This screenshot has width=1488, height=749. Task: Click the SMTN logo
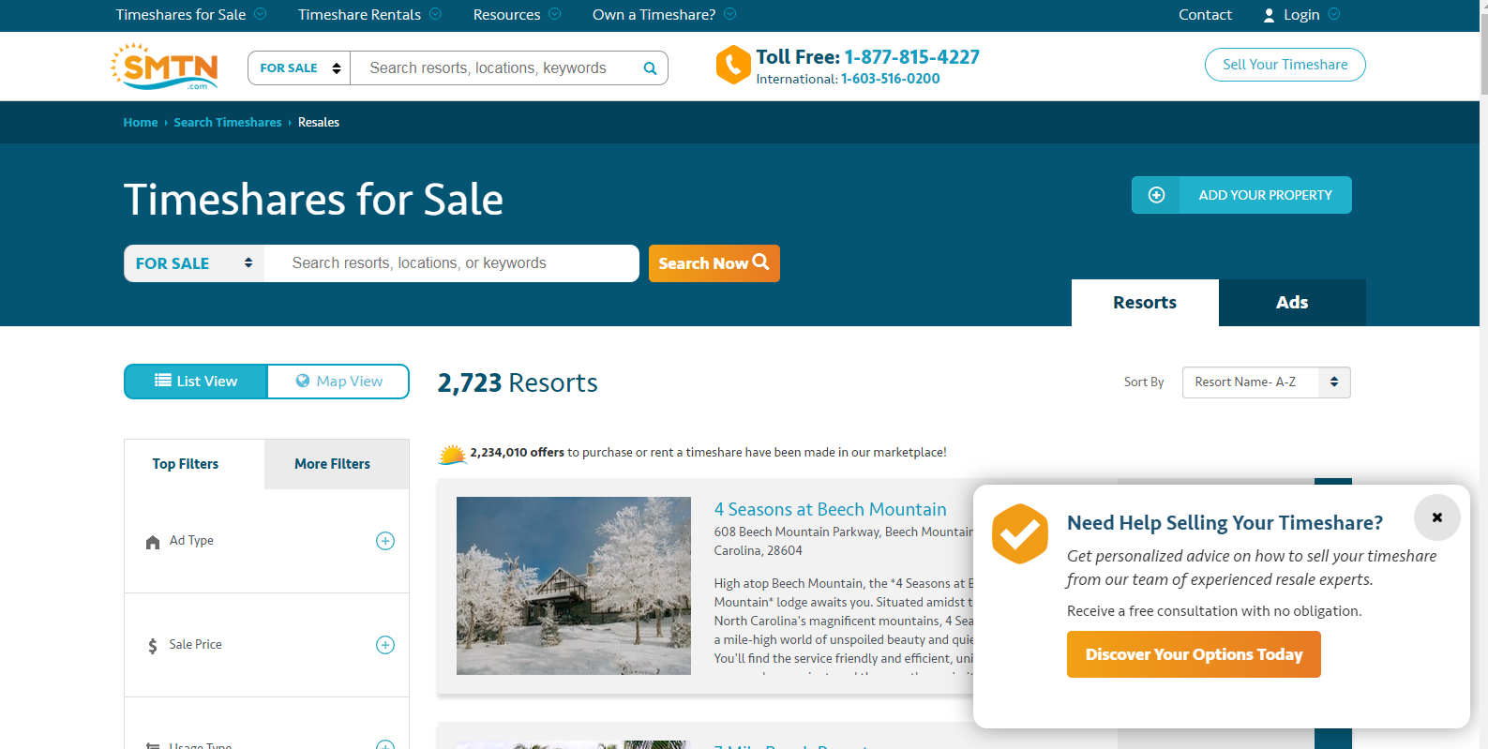[x=165, y=67]
